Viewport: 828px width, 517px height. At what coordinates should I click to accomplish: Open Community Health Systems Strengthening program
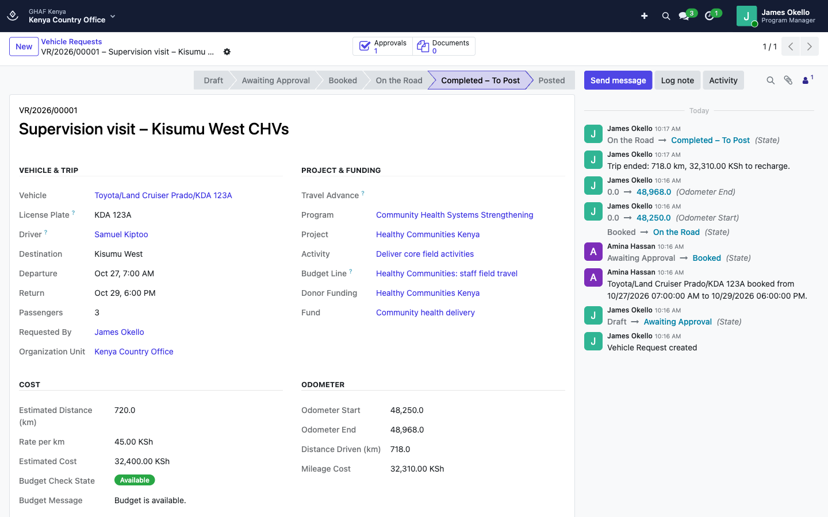(x=455, y=215)
